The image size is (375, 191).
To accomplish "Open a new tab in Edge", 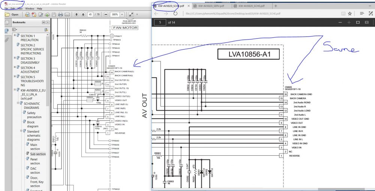I will [x=276, y=6].
